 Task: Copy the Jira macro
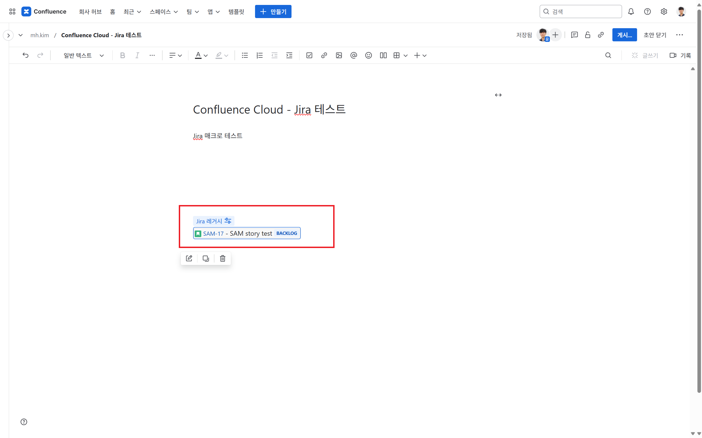tap(206, 258)
